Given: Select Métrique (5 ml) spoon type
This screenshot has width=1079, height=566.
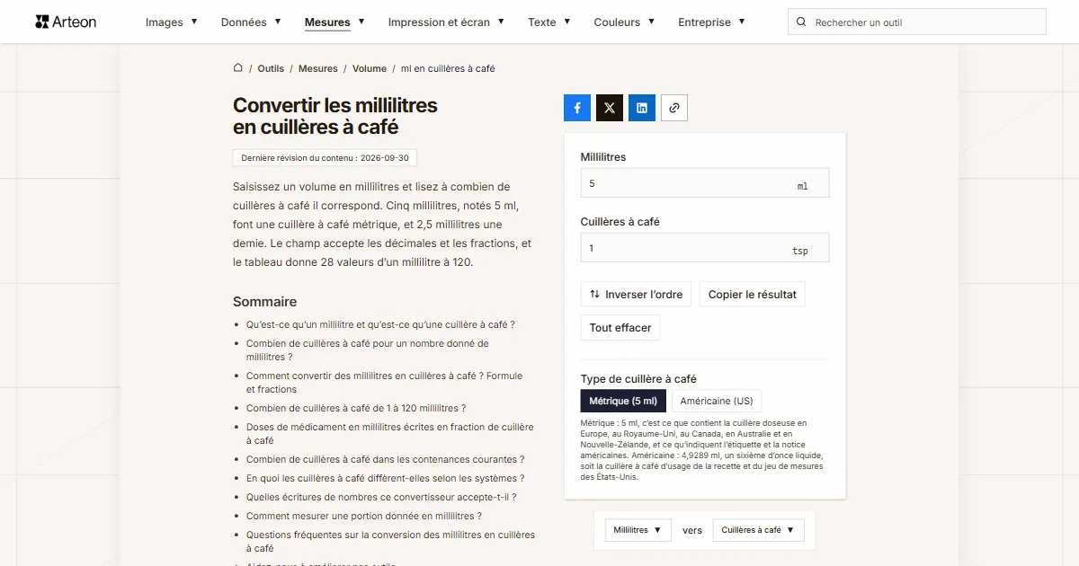Looking at the screenshot, I should pos(622,401).
